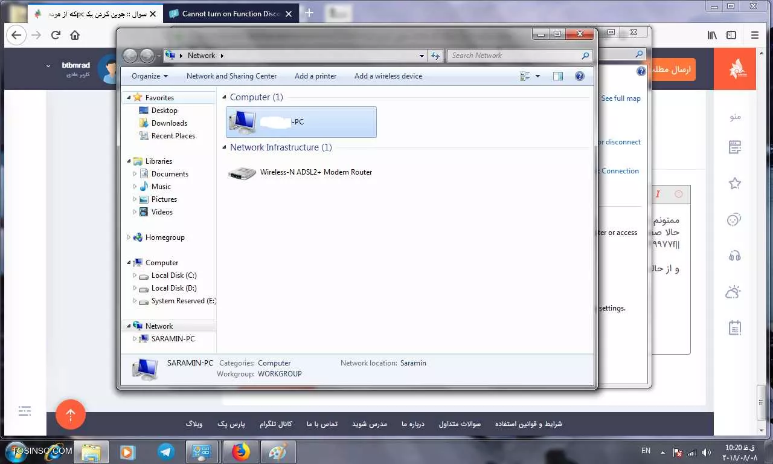Open the view options dropdown arrow

tap(537, 76)
